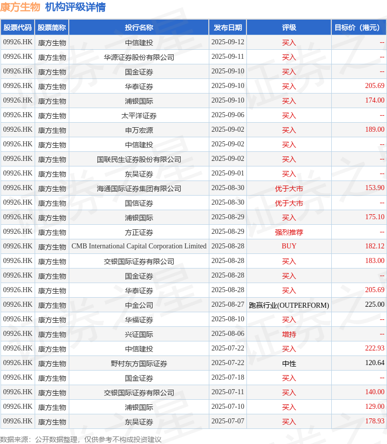Click the 投行名称 column header
This screenshot has width=387, height=444.
point(139,28)
